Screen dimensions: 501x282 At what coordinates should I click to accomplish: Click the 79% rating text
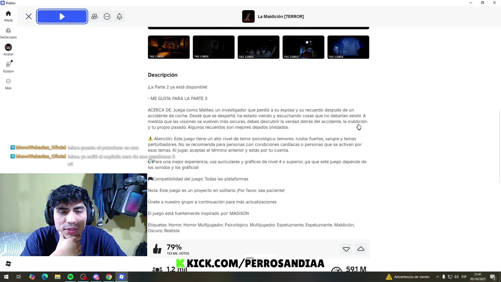[x=174, y=247]
